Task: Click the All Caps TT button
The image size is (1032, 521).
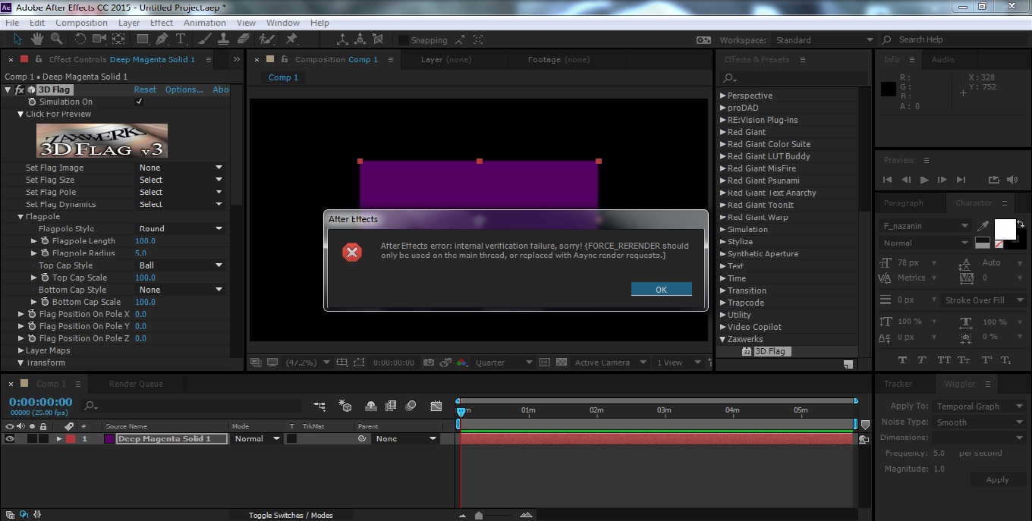Action: pos(944,360)
